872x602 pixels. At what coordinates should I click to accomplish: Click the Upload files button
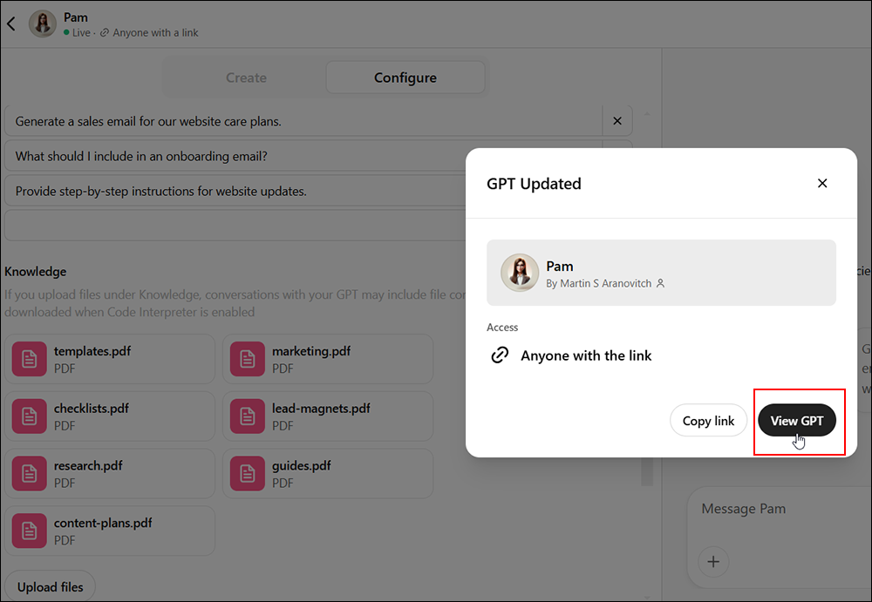(50, 585)
